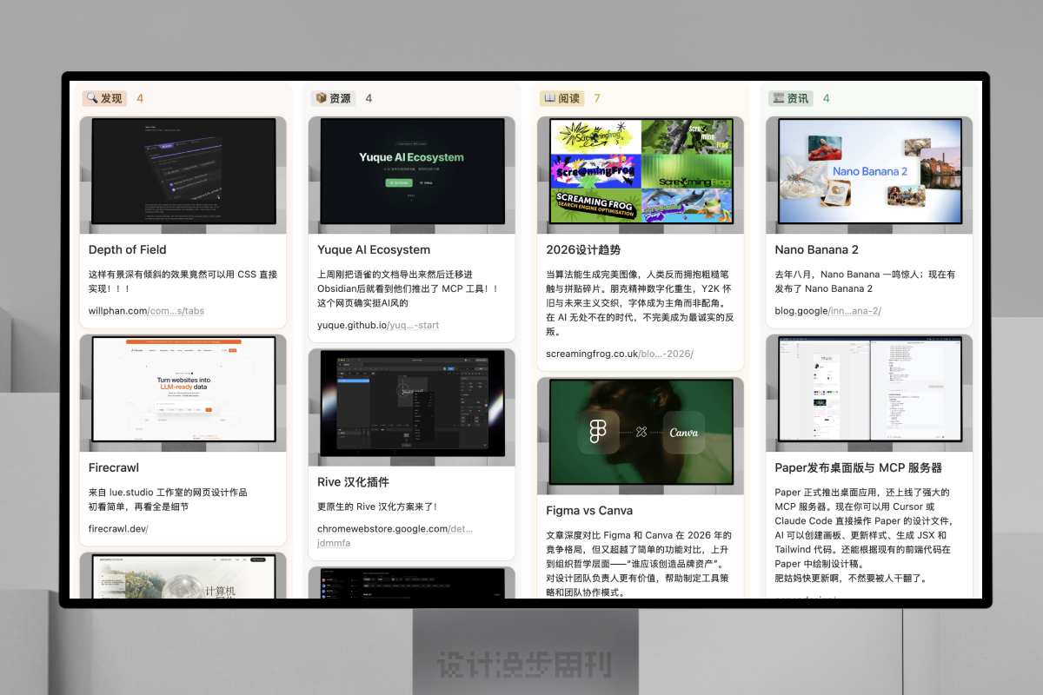Click the description starting 文章深度对比 Figma 和 Canva
This screenshot has height=695, width=1043.
[641, 564]
